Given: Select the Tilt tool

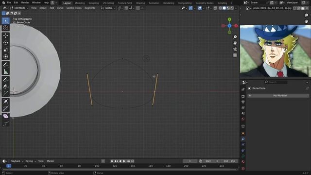Looking at the screenshot, I should [x=5, y=108].
